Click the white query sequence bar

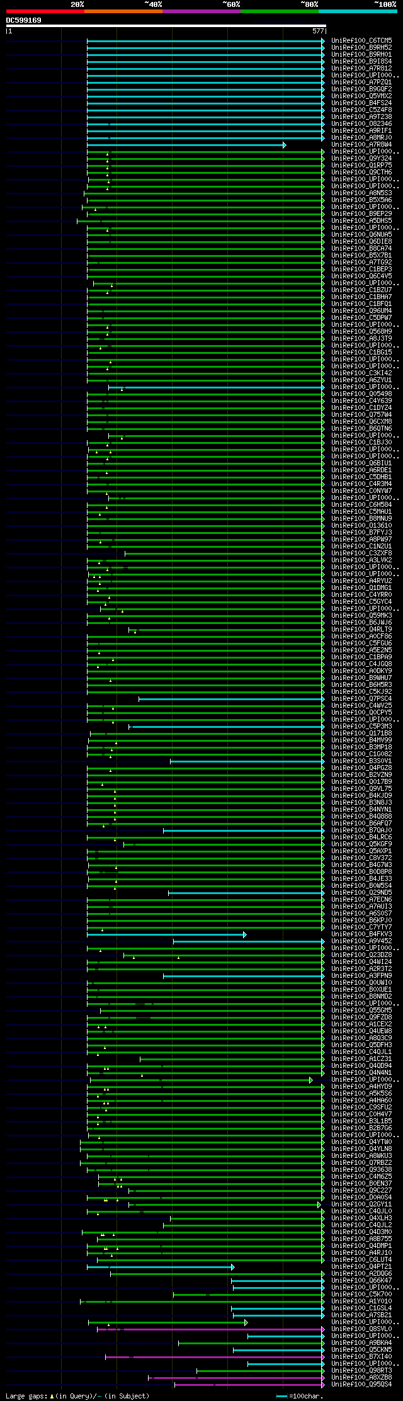coord(166,26)
